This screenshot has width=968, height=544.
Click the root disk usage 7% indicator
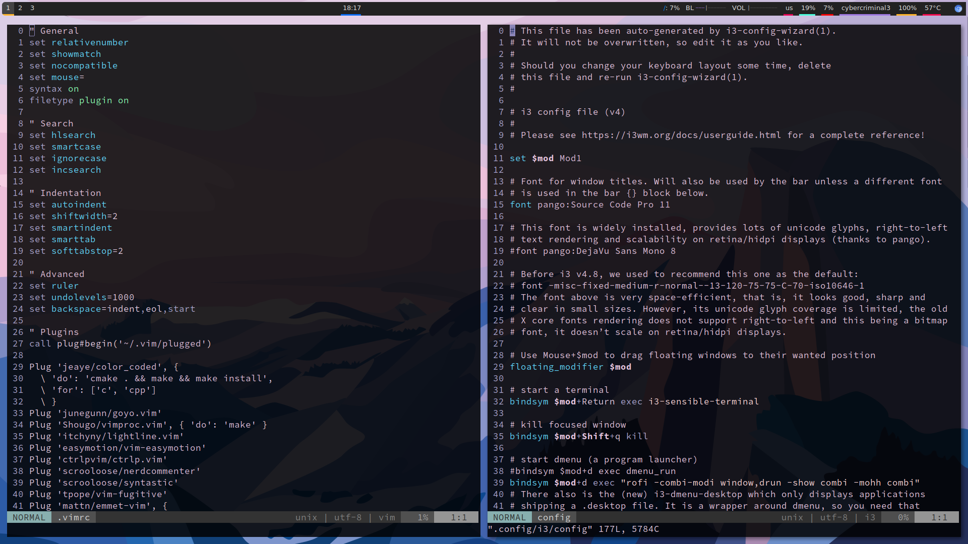tap(672, 8)
